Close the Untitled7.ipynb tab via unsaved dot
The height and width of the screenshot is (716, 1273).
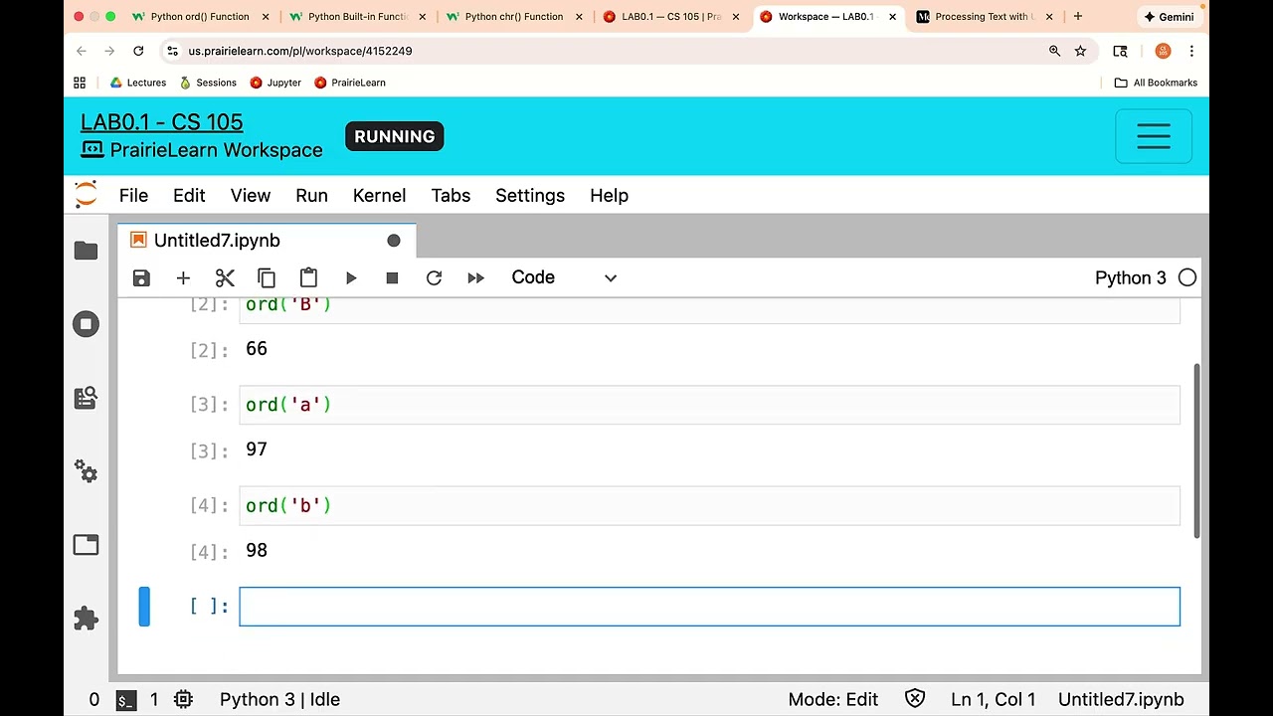394,241
